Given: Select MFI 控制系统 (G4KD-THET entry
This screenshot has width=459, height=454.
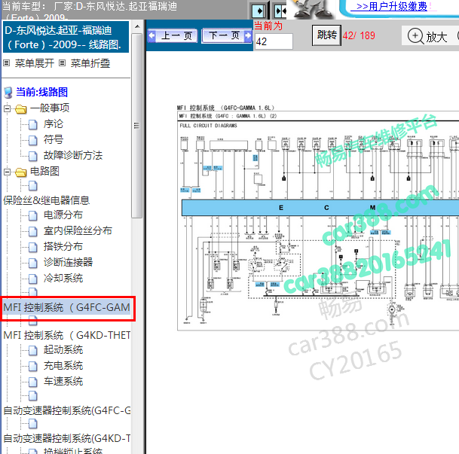Looking at the screenshot, I should 67,335.
